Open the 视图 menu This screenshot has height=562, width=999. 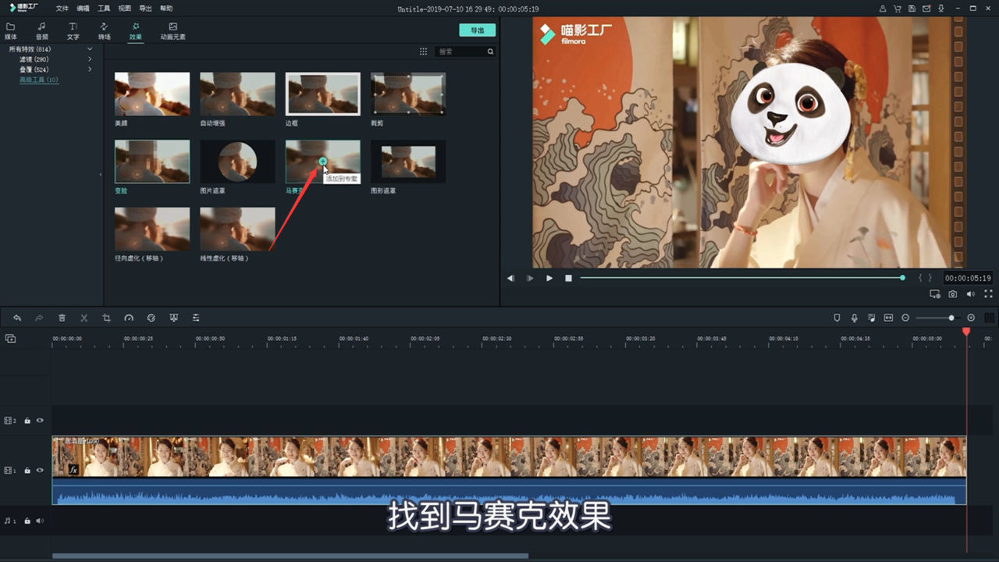click(125, 8)
